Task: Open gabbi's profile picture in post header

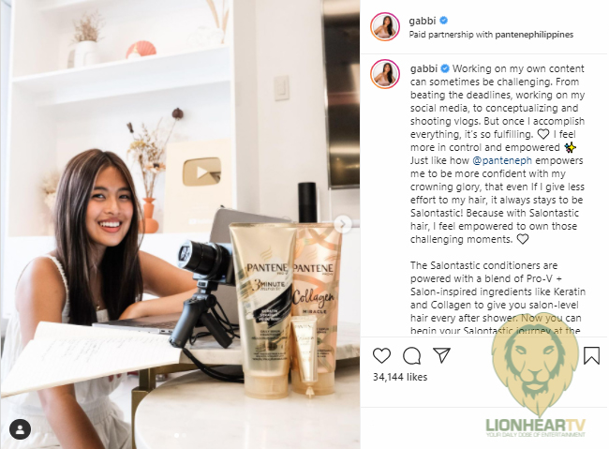Action: tap(385, 27)
